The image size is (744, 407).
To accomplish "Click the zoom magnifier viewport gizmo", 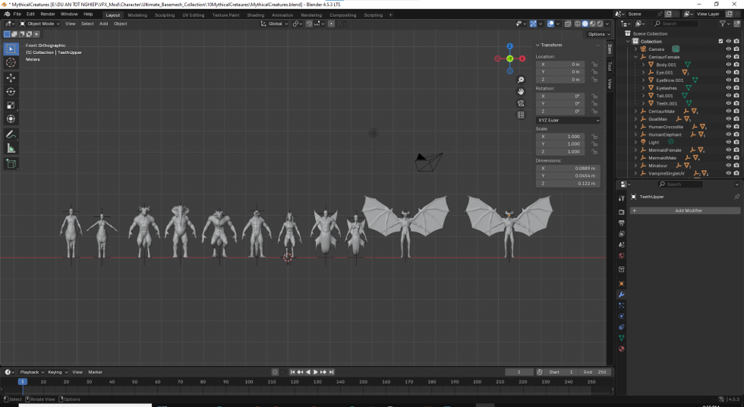I will (521, 80).
